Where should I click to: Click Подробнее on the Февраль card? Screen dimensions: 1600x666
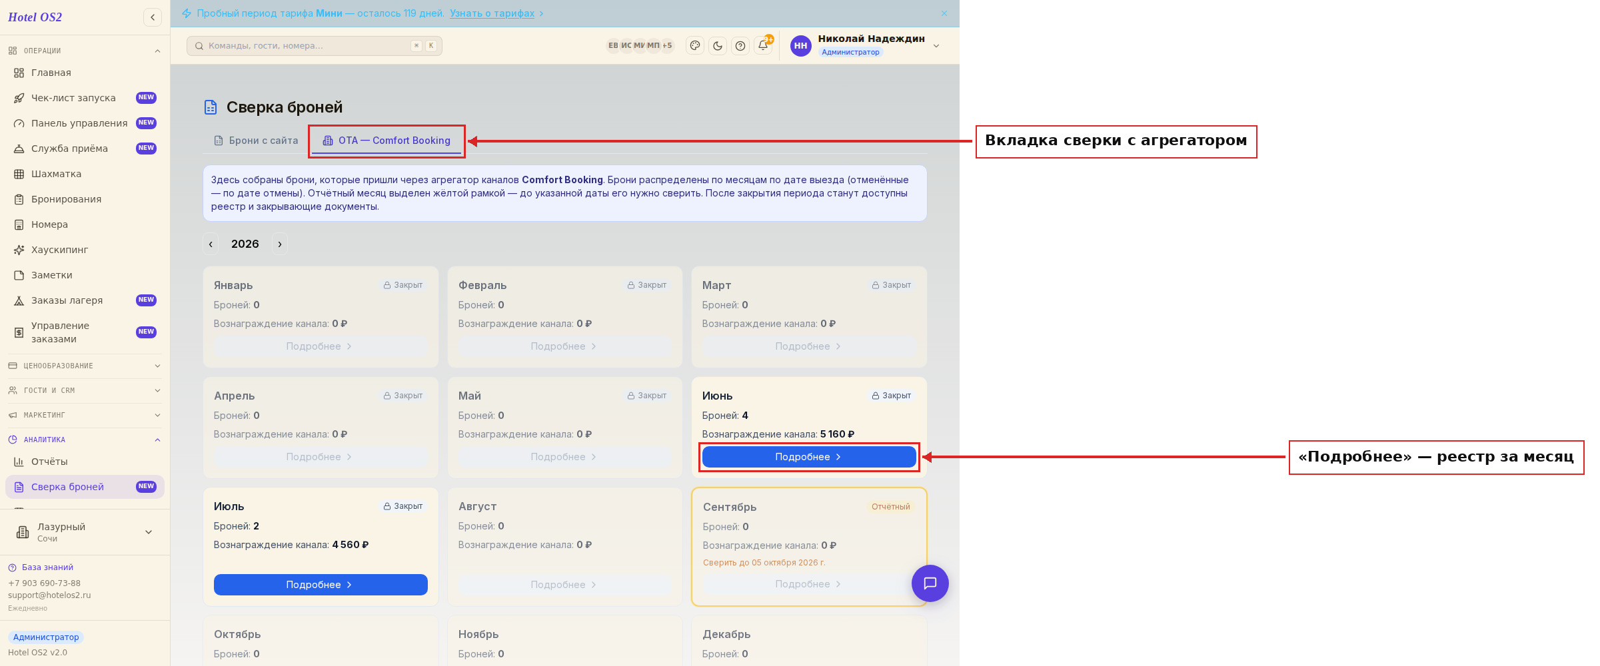tap(565, 346)
